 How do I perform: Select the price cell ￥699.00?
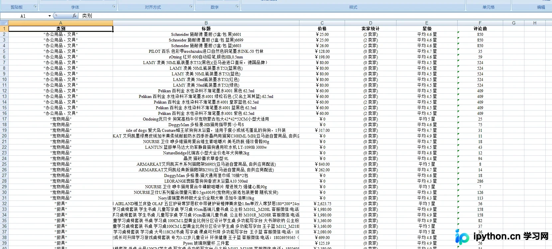point(322,237)
